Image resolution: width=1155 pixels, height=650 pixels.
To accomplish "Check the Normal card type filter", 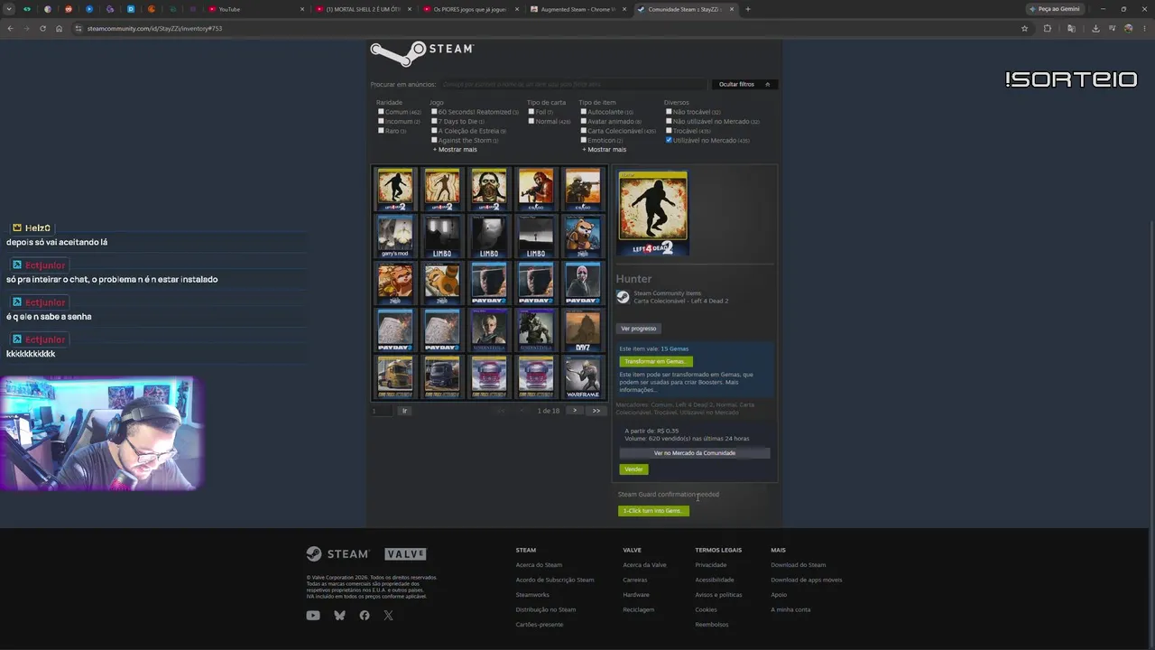I will pyautogui.click(x=531, y=121).
